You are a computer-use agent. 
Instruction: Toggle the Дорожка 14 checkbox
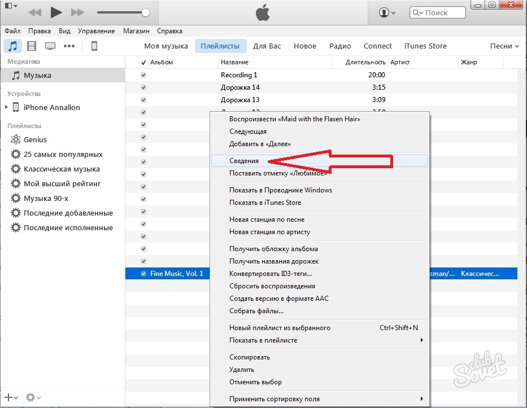tap(143, 87)
